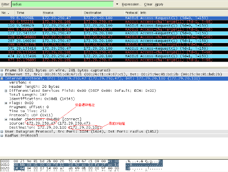Image resolution: width=228 pixels, height=172 pixels.
Task: Expand the User Datagram Protocol node
Action: point(2,132)
